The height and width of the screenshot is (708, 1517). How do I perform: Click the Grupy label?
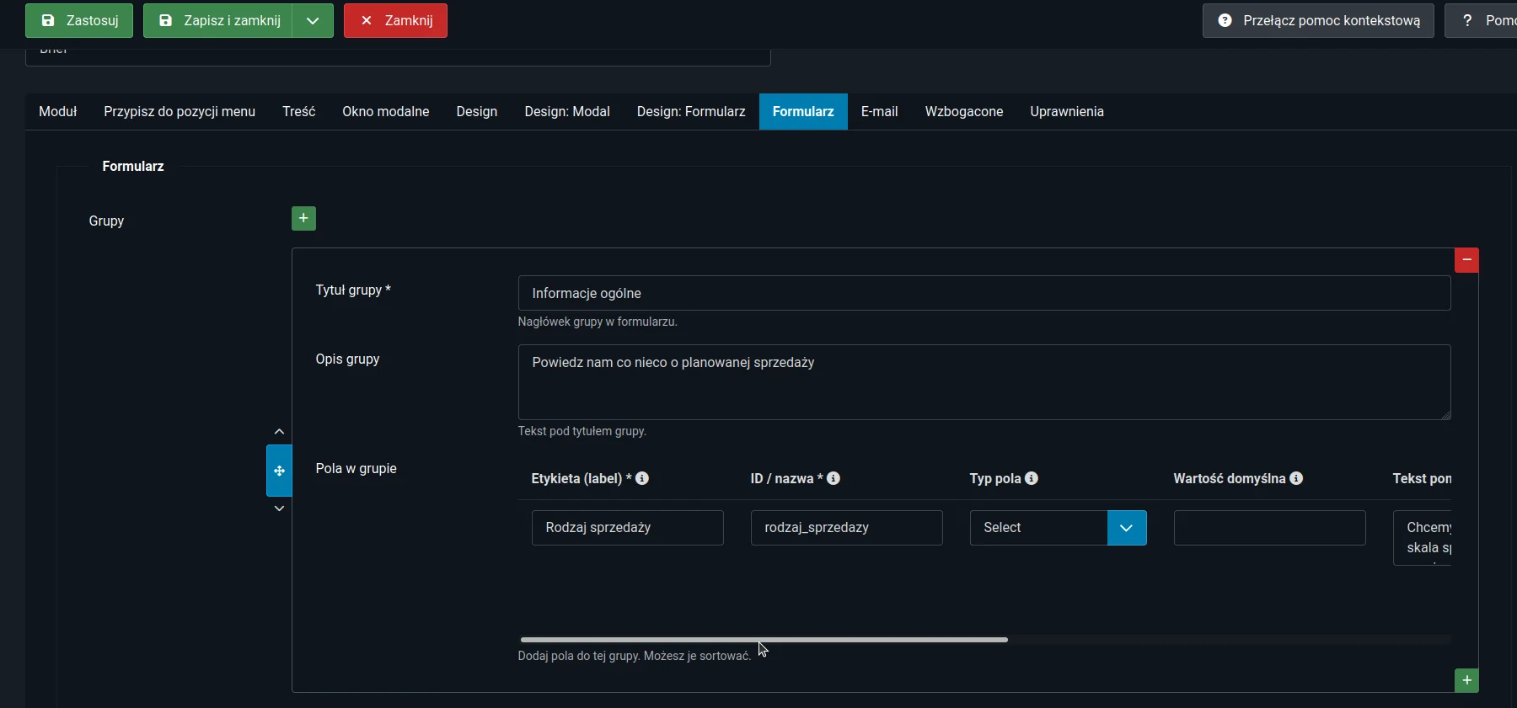tap(106, 221)
